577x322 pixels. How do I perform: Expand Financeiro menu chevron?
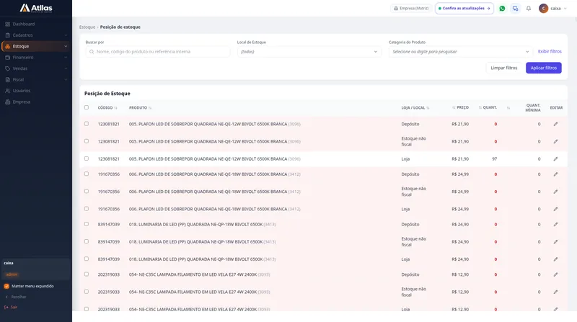point(66,58)
